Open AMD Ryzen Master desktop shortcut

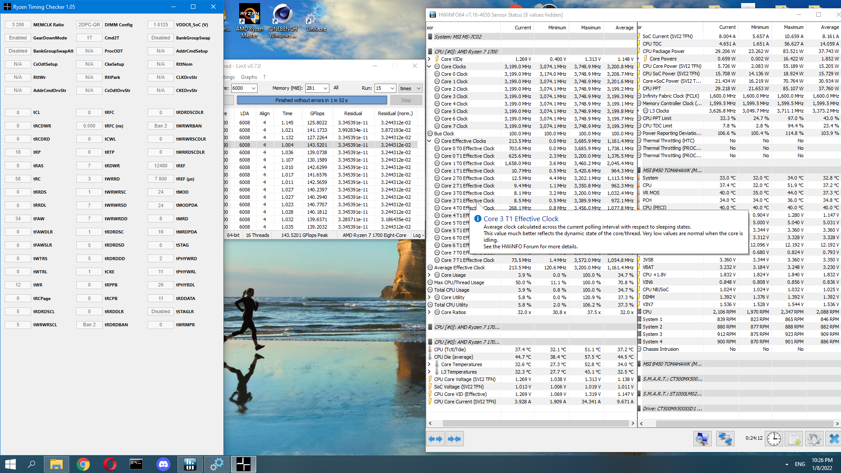tap(249, 20)
